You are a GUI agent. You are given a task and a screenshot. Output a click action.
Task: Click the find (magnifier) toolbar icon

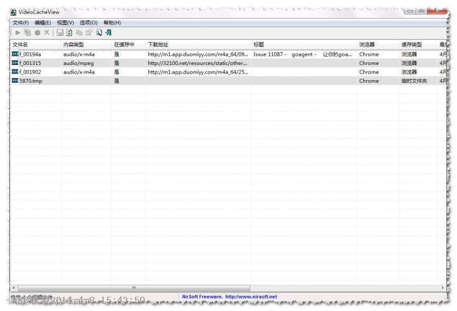click(x=99, y=32)
